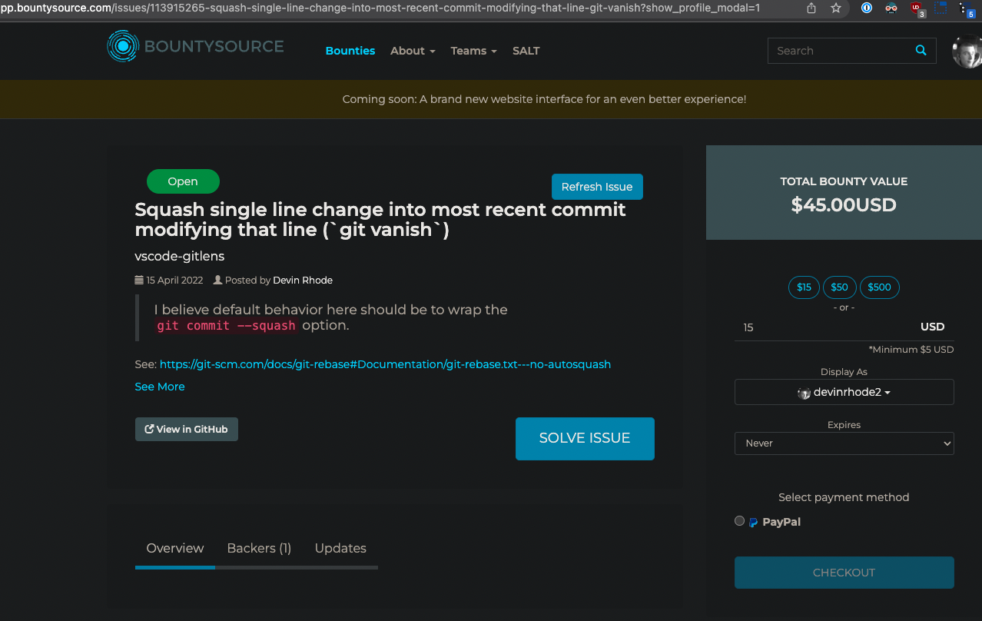Open the uBlock extension icon
This screenshot has height=621, width=982.
click(x=917, y=9)
